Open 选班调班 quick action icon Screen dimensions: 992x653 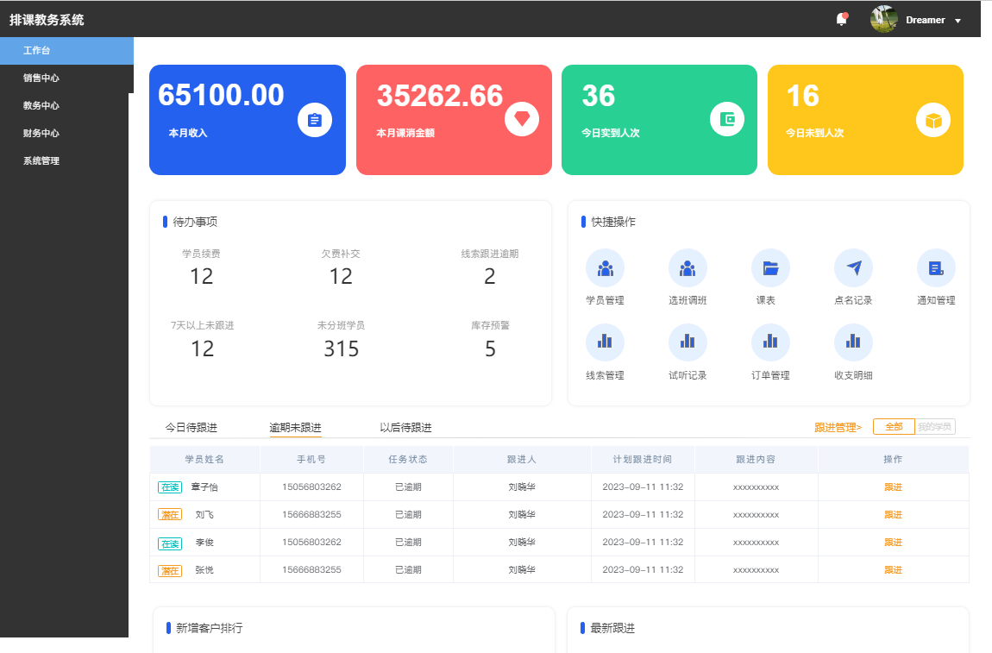tap(687, 268)
